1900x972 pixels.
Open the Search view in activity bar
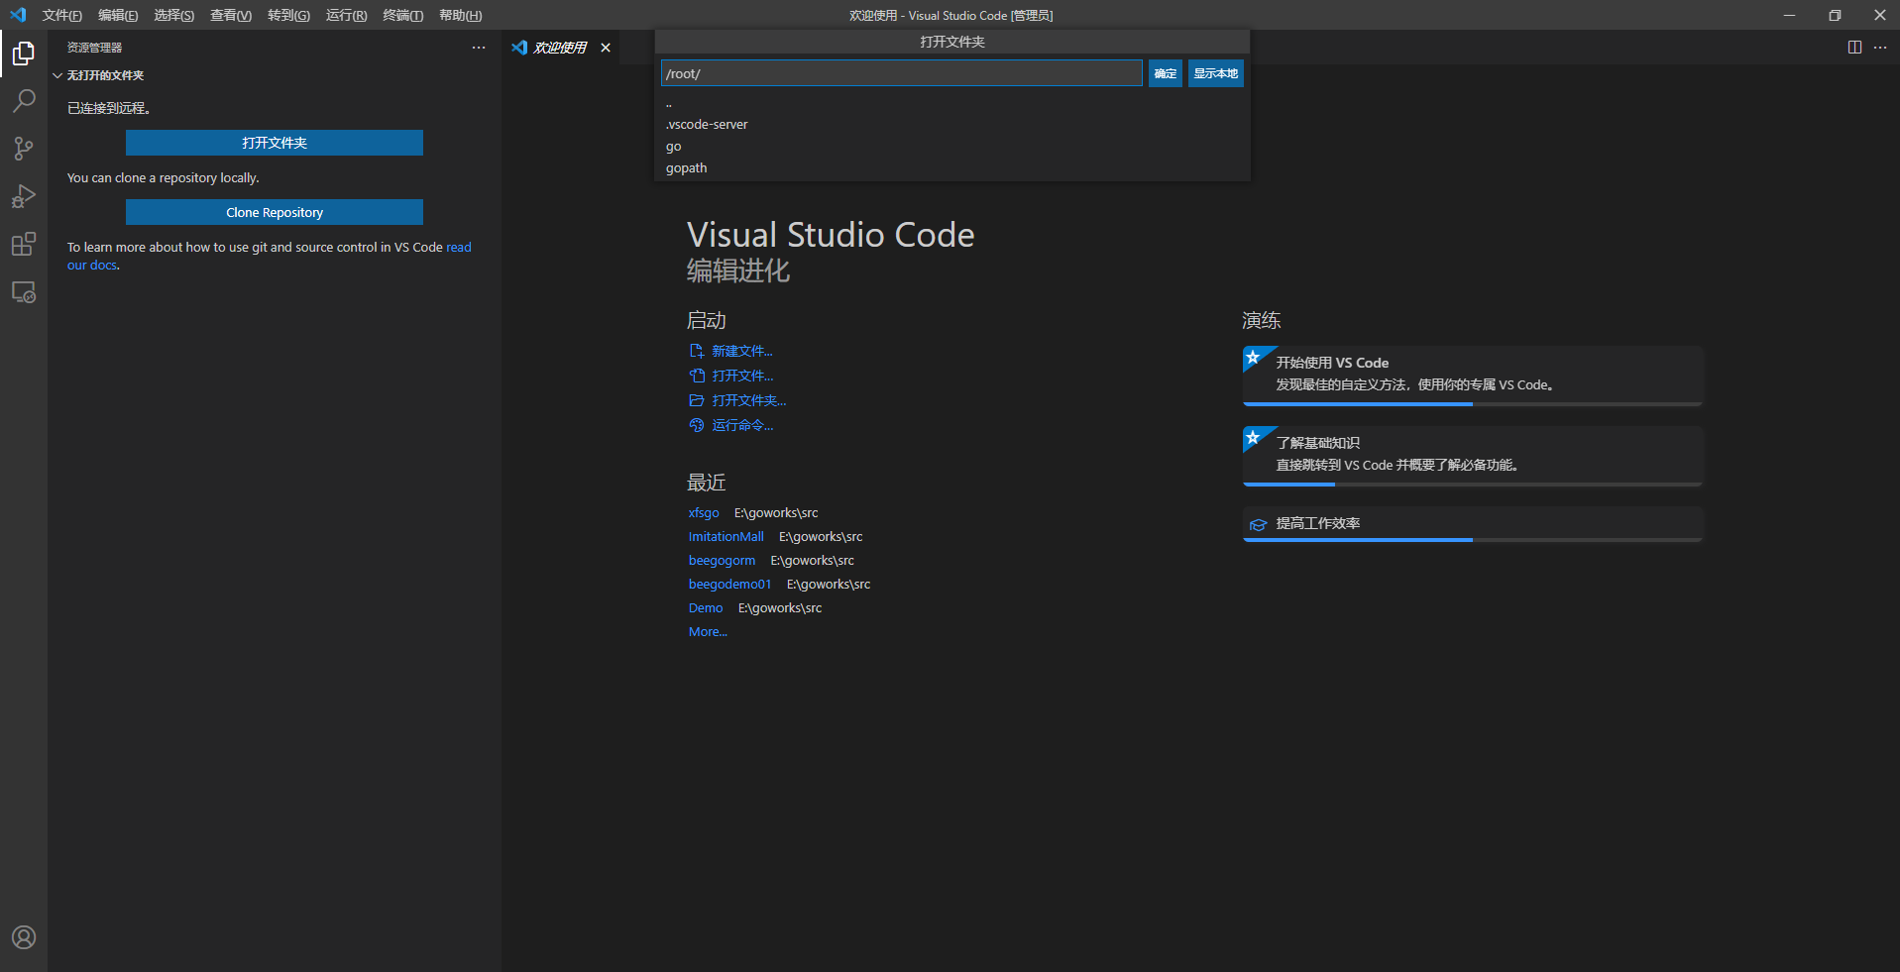(x=24, y=101)
